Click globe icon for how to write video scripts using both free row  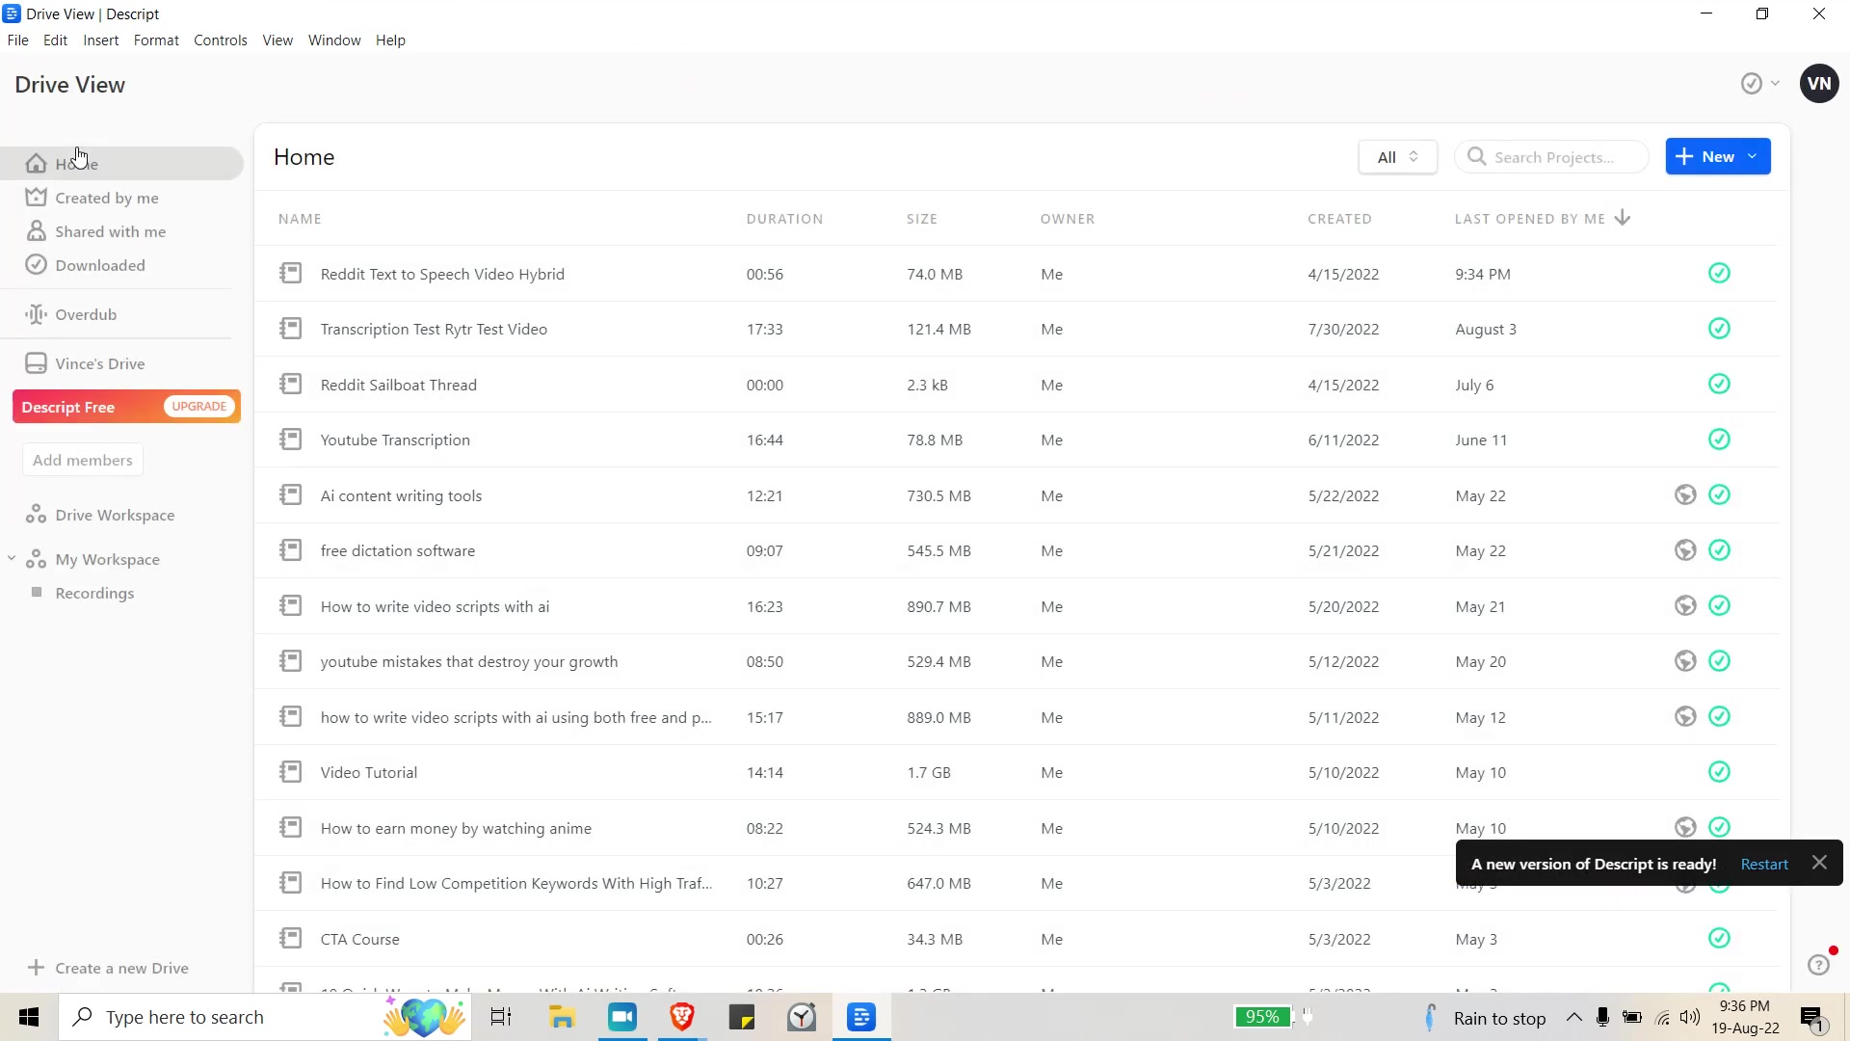(x=1685, y=717)
